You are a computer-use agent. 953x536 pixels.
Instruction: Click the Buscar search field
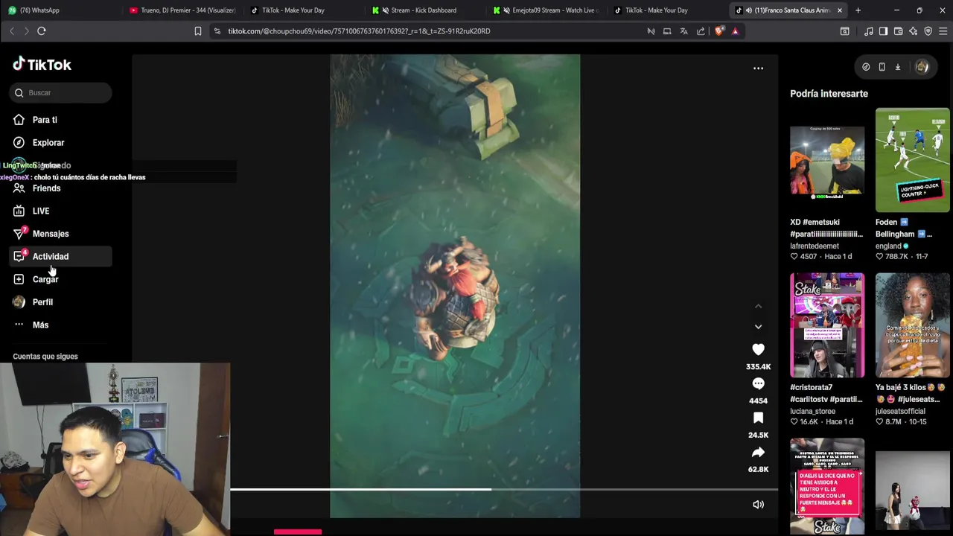click(62, 93)
